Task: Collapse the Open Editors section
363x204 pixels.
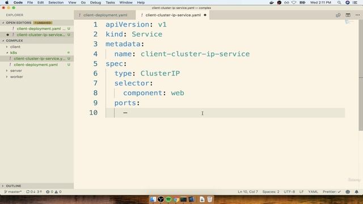Action: point(3,23)
